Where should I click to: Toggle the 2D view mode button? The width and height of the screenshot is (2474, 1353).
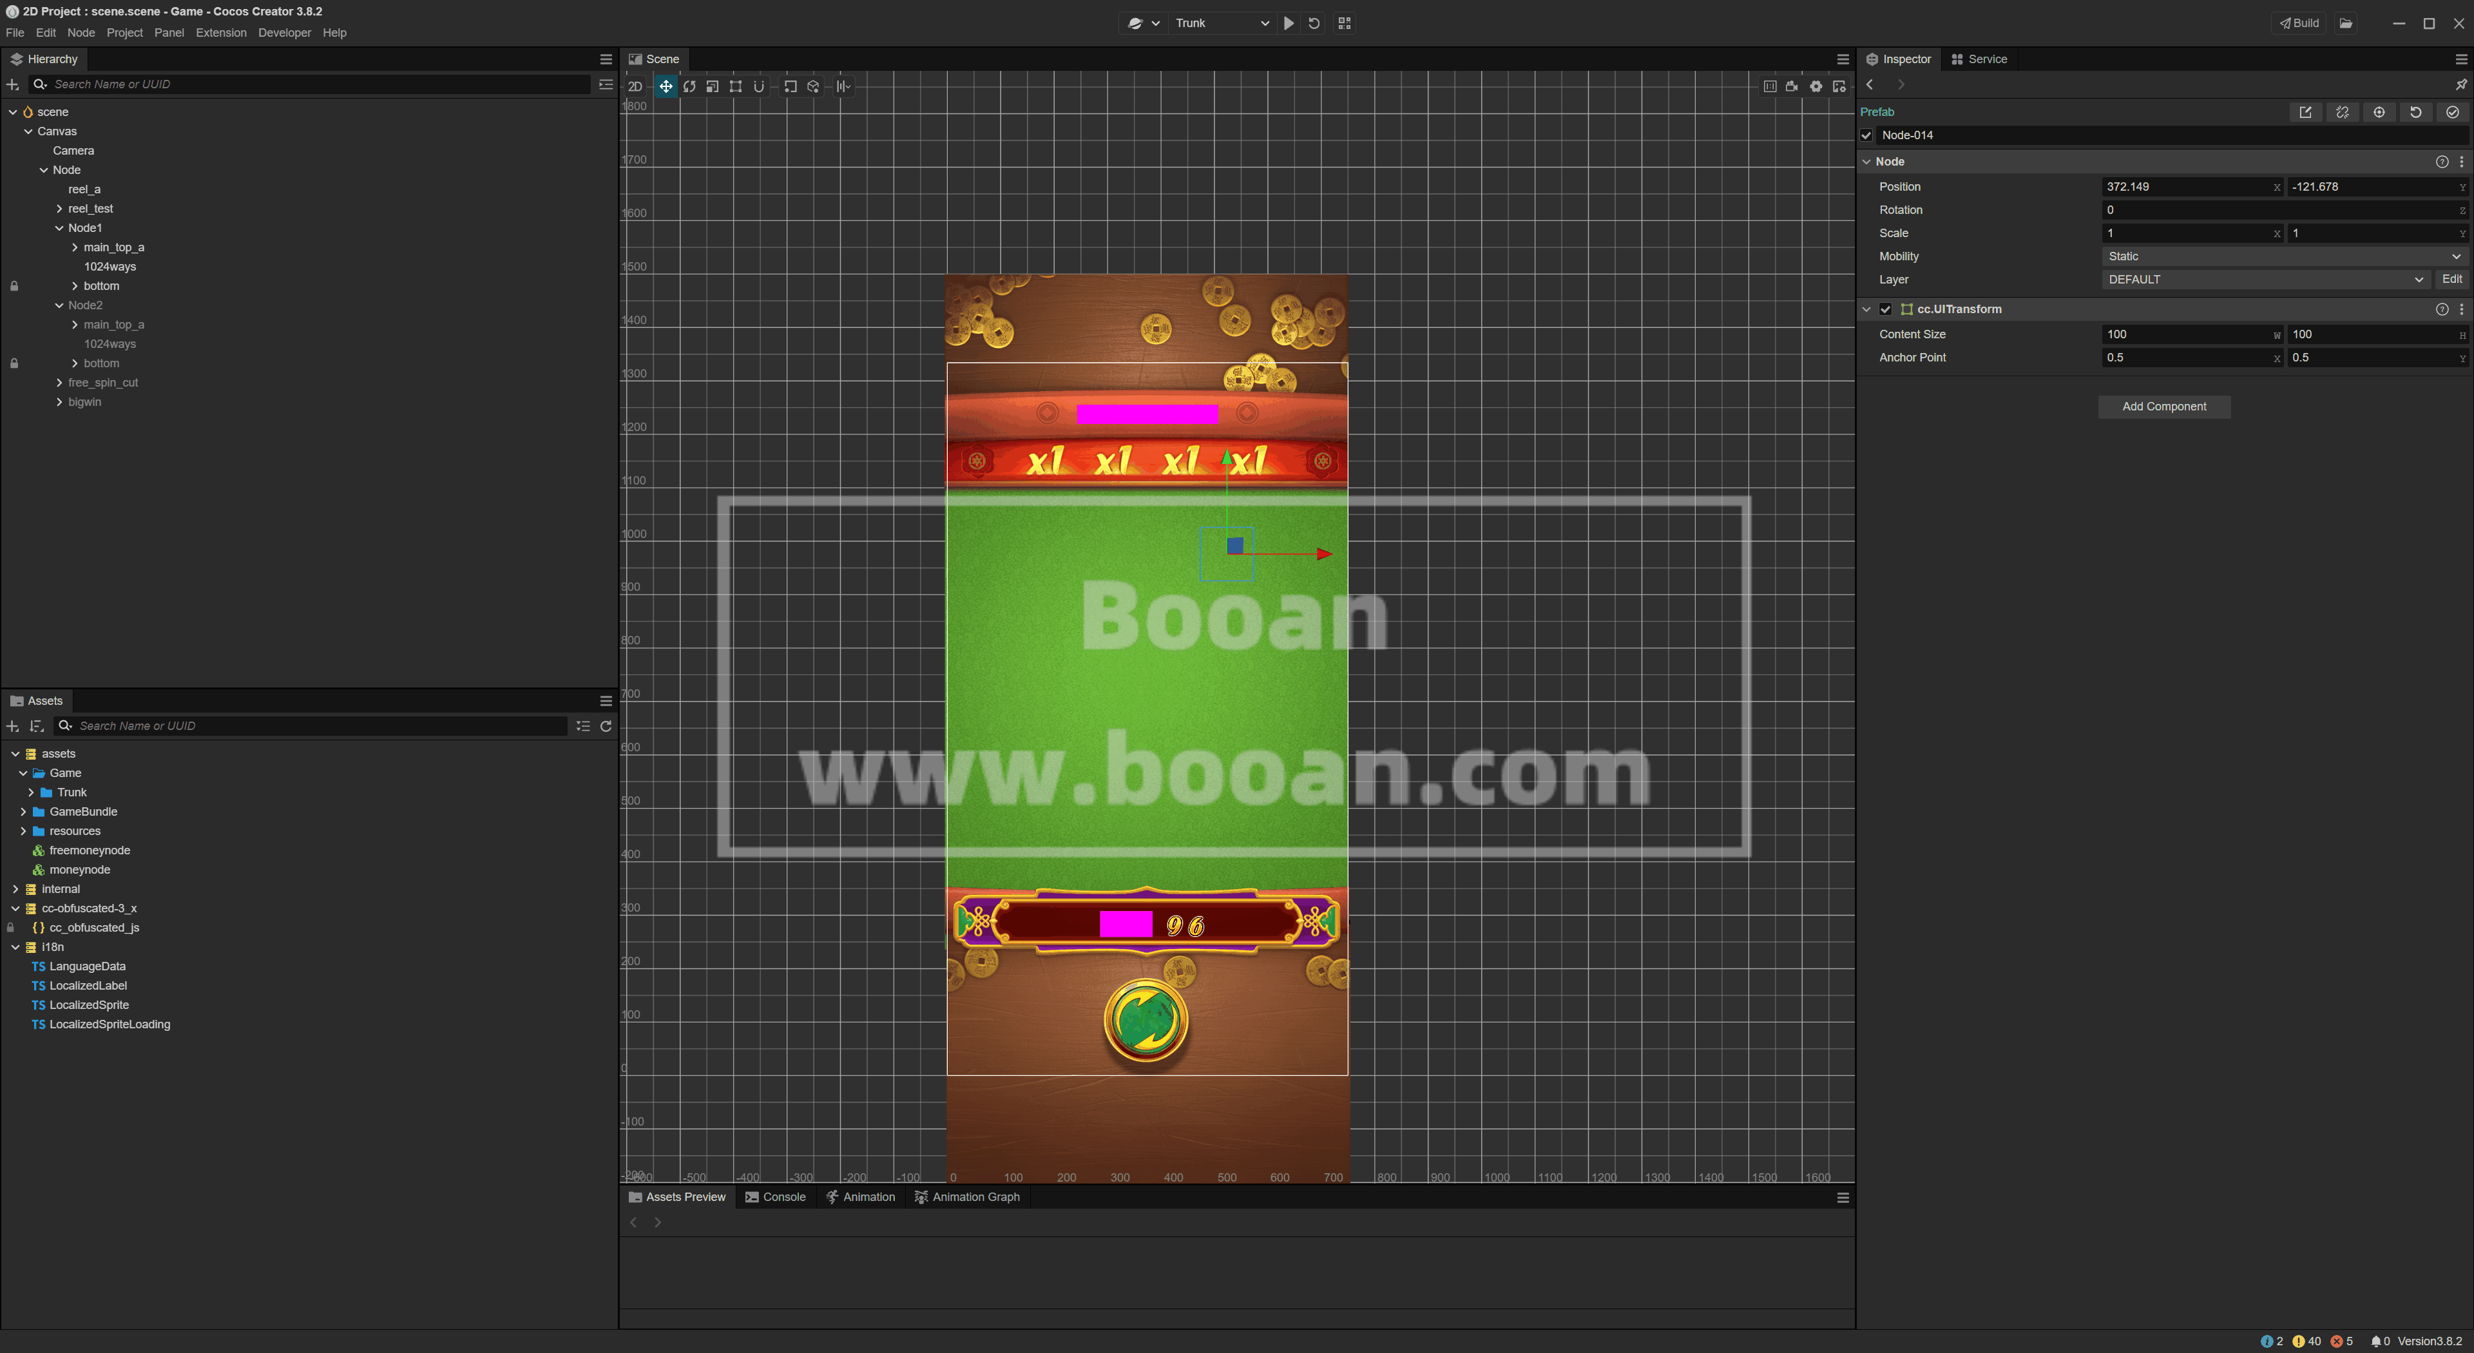[x=635, y=86]
